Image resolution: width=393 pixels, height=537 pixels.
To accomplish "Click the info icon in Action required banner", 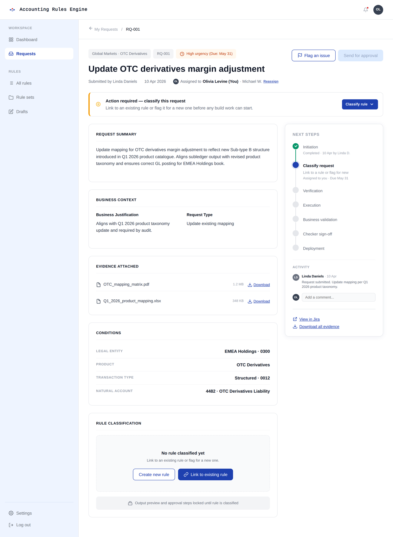I will click(98, 104).
